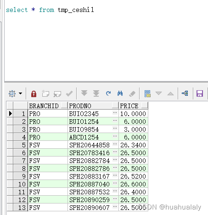Image resolution: width=208 pixels, height=215 pixels.
Task: Click the PRICE cell showing 26.6000
Action: click(133, 184)
